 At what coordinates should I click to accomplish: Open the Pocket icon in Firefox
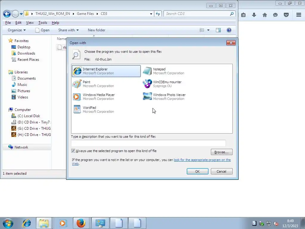(286, 15)
